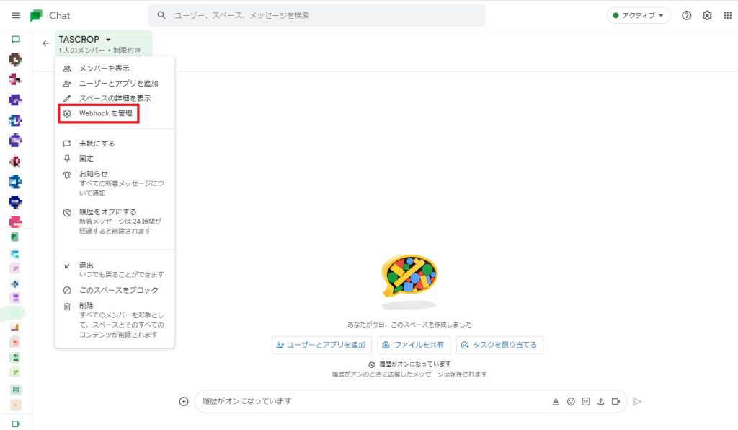Click the Google Chat logo
The height and width of the screenshot is (430, 738).
pos(36,16)
